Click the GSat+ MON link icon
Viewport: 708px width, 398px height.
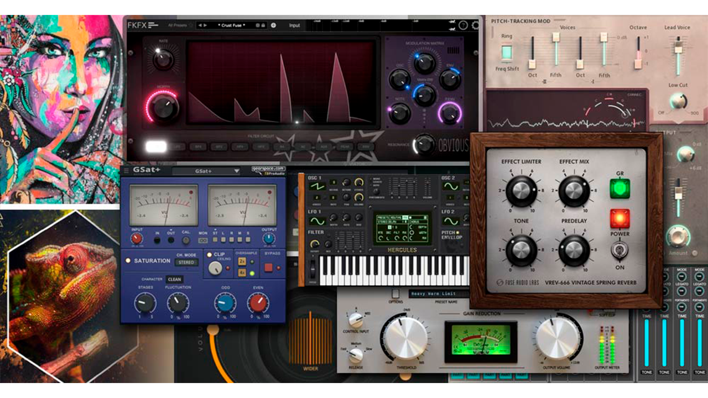pos(203,240)
